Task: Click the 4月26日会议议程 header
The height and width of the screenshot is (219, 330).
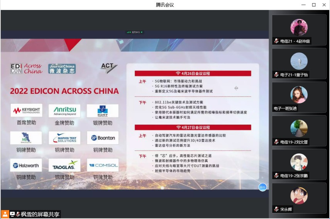Action: (x=193, y=73)
